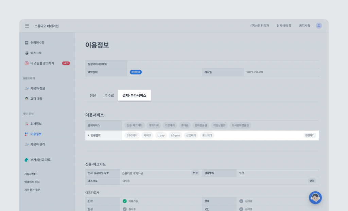
Task: Click the 이용정보 sidebar icon
Action: [x=27, y=134]
